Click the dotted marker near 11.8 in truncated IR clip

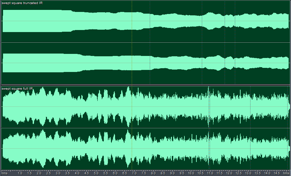click(225, 42)
